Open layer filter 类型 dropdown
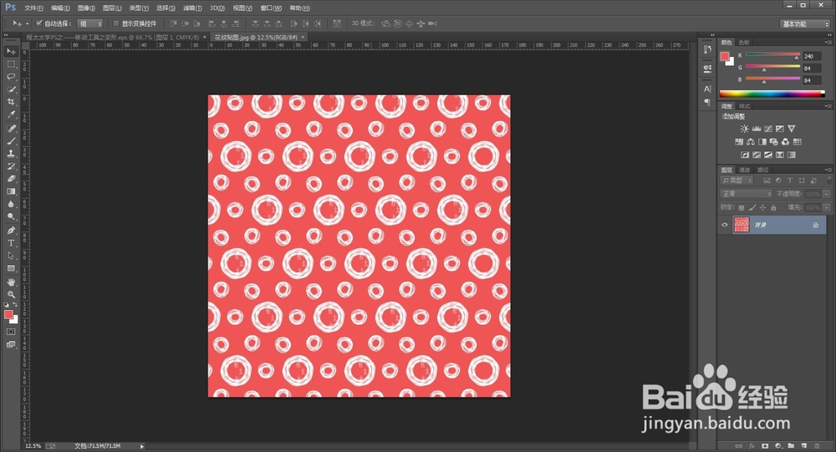 [737, 180]
